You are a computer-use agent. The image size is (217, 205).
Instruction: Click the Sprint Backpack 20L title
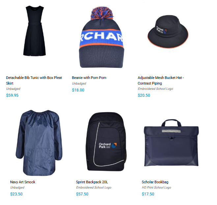(92, 182)
